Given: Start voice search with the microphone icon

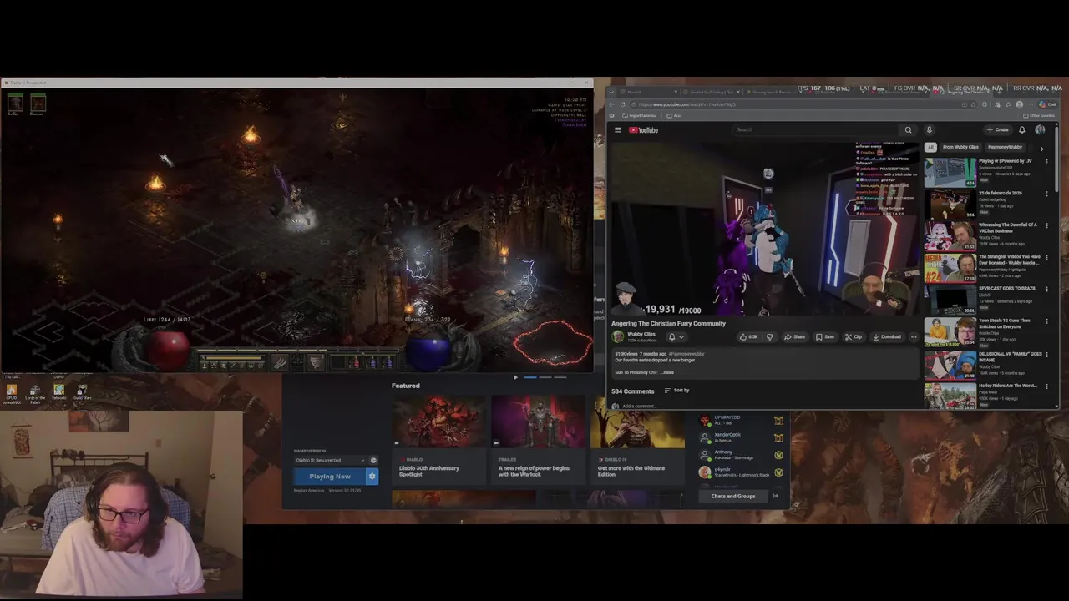Looking at the screenshot, I should coord(929,130).
